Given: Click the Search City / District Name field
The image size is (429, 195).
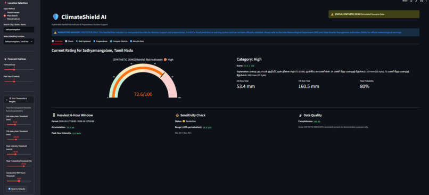Looking at the screenshot, I should point(19,29).
